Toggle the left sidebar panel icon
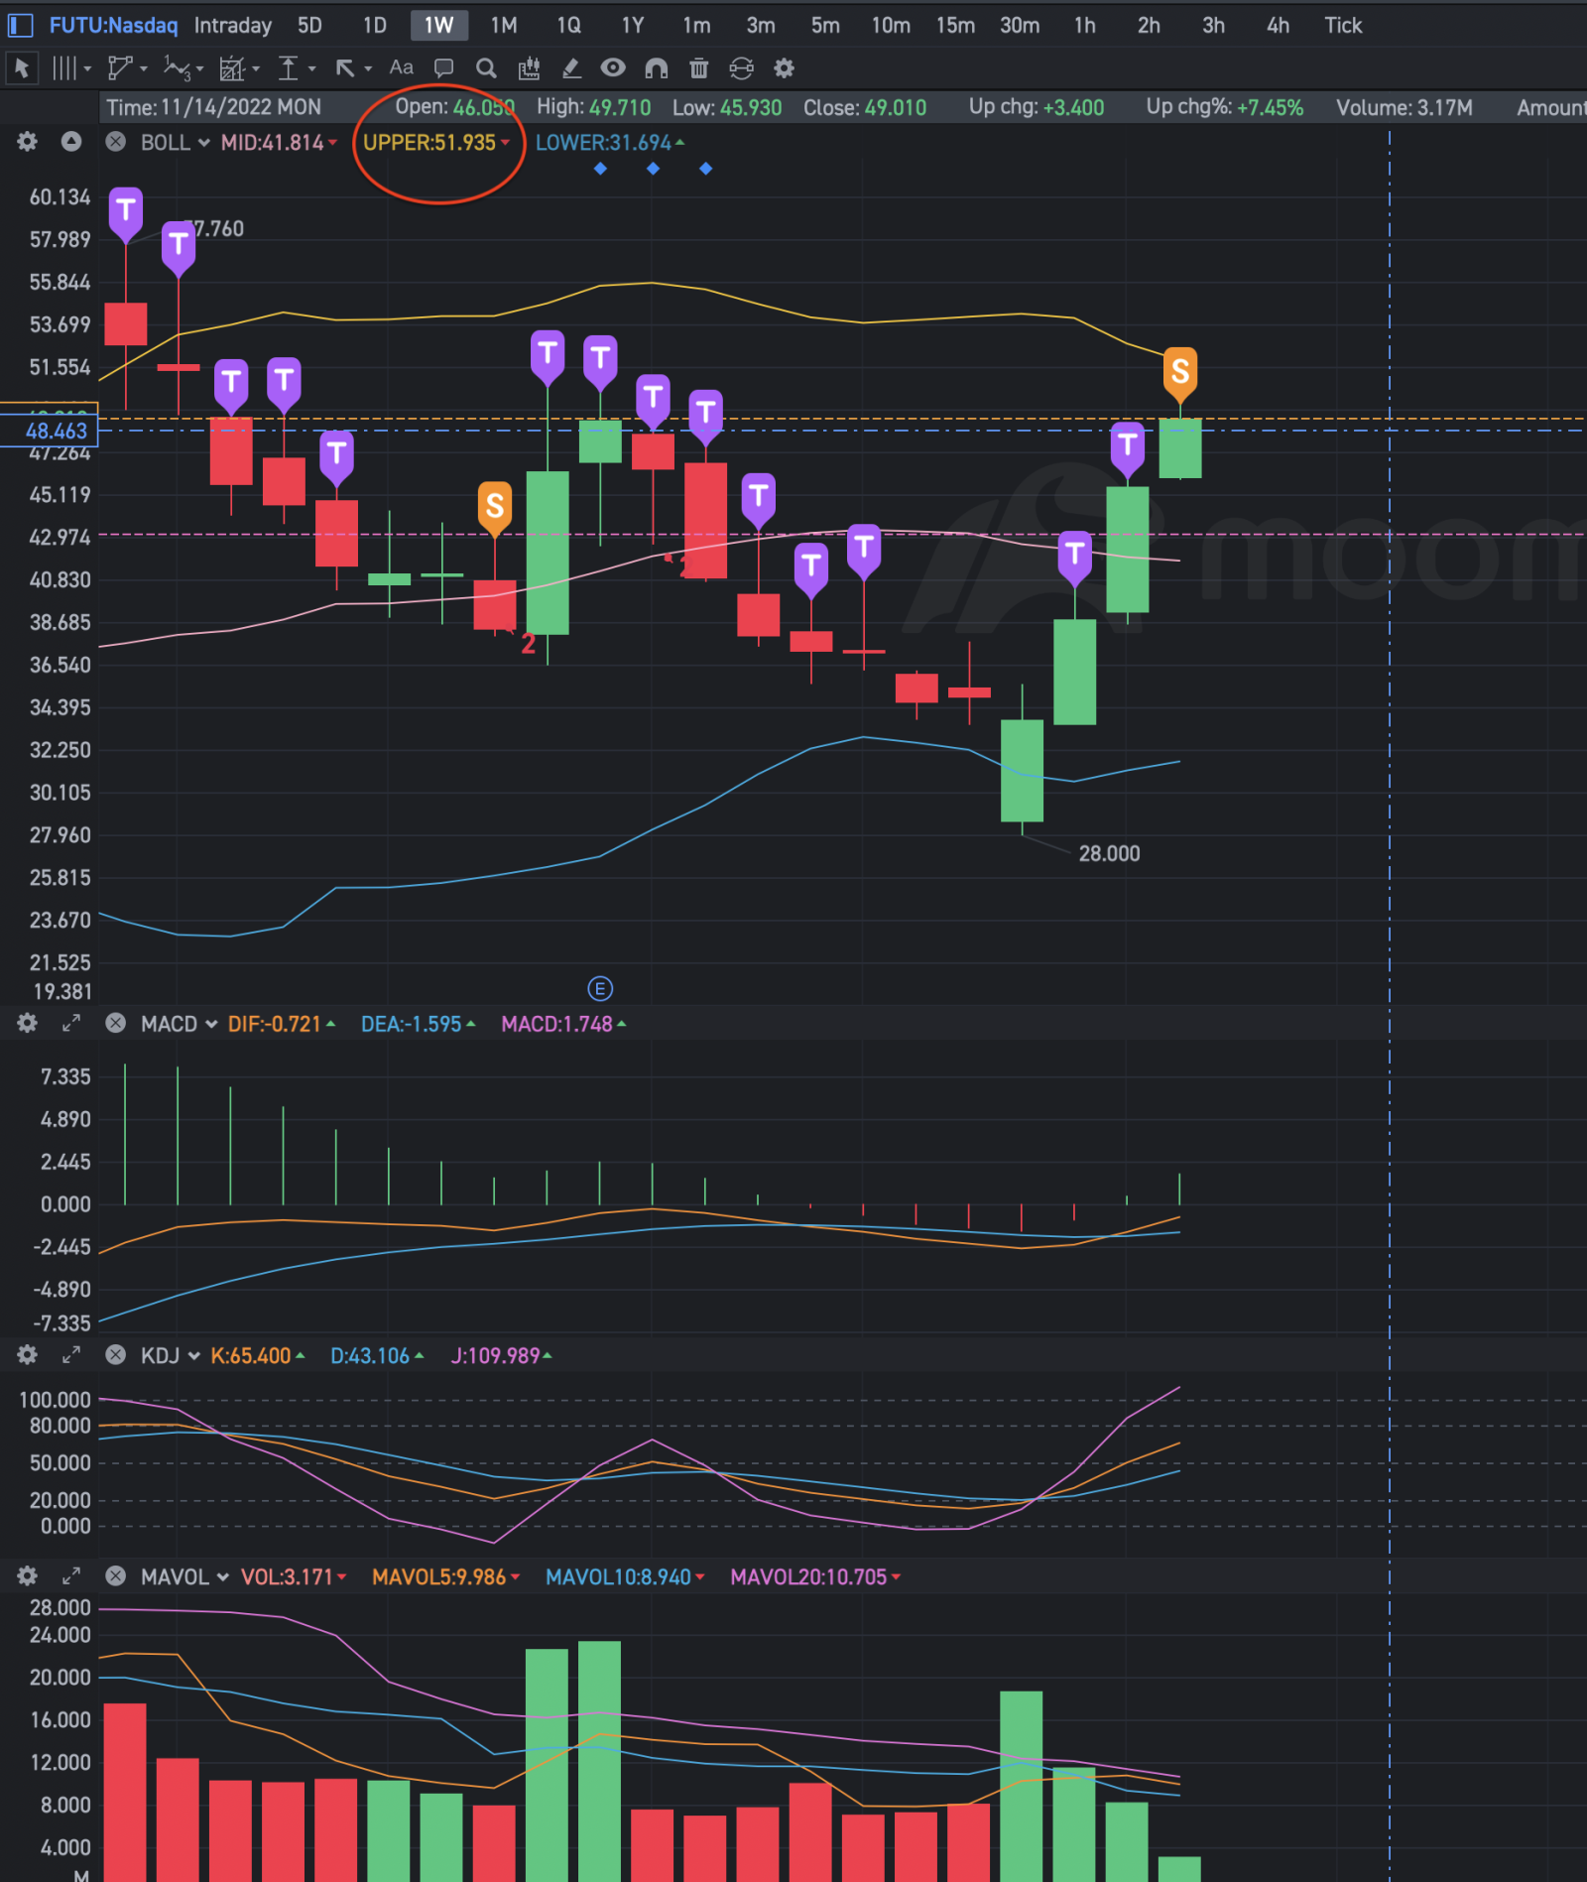The width and height of the screenshot is (1587, 1882). tap(21, 26)
